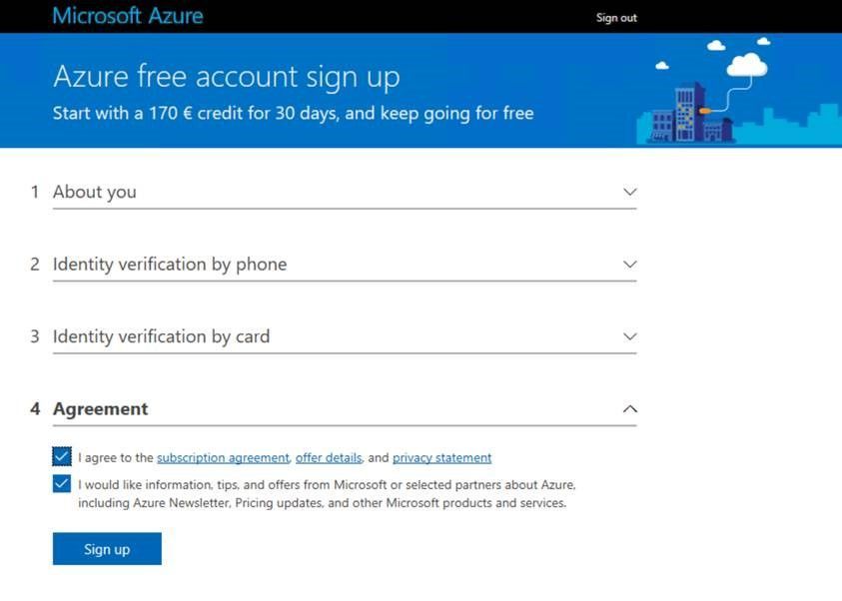
Task: Open the About you step heading
Action: click(x=95, y=192)
